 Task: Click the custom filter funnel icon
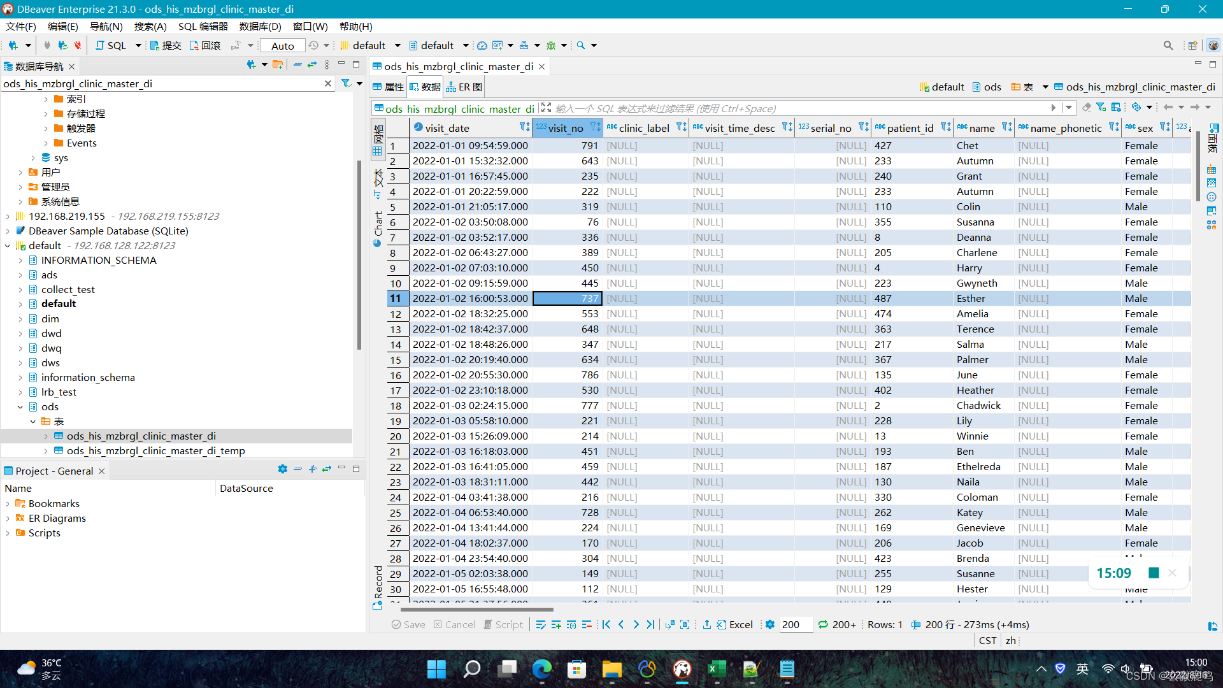tap(1101, 108)
